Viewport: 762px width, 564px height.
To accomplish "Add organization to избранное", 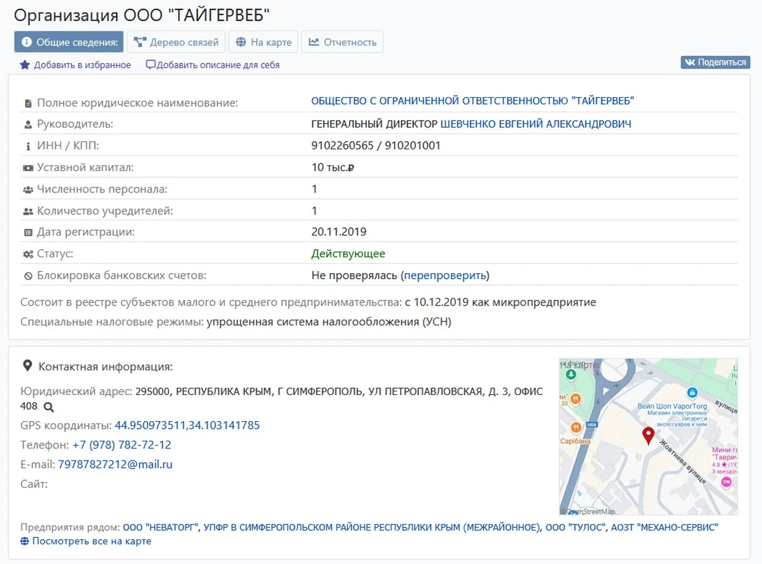I will tap(83, 65).
